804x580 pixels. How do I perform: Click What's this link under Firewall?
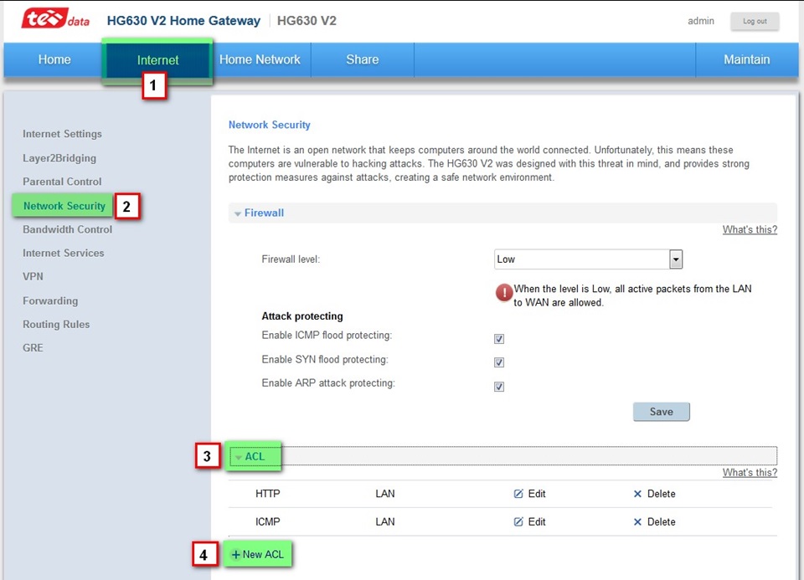[750, 230]
